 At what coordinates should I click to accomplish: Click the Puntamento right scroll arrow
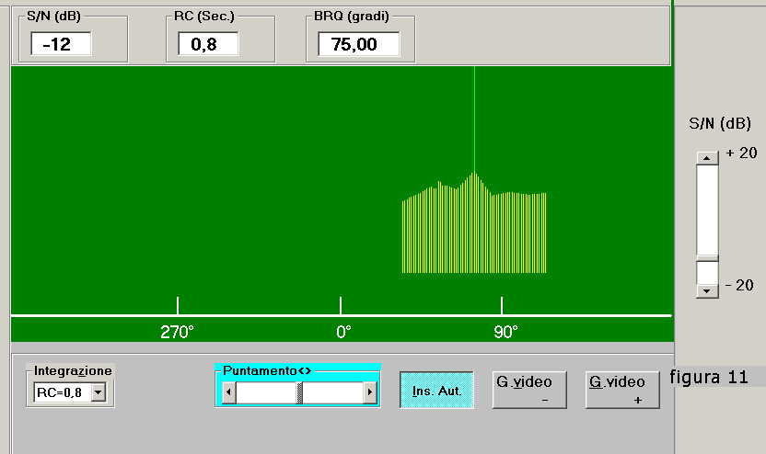point(370,392)
